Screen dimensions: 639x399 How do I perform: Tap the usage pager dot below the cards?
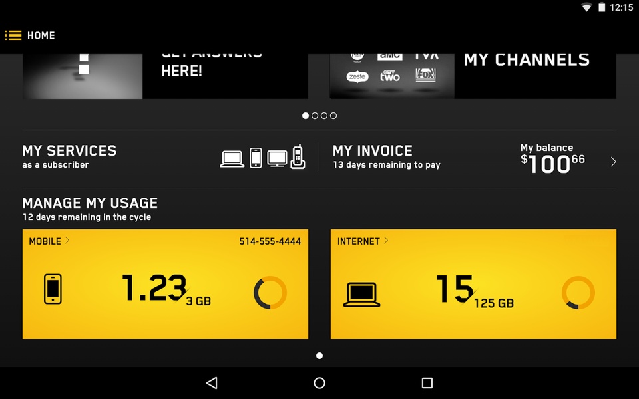pos(319,356)
